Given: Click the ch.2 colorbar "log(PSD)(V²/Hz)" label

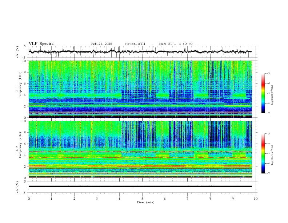Looking at the screenshot, I should point(272,155).
